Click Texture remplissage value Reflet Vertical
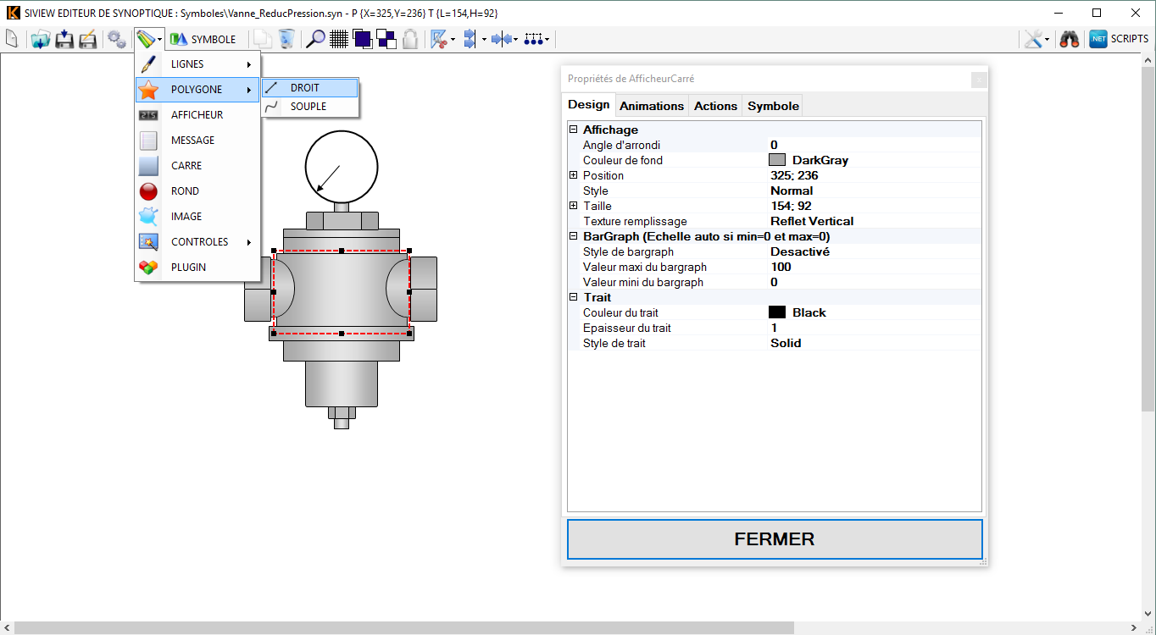This screenshot has height=635, width=1156. [x=874, y=221]
